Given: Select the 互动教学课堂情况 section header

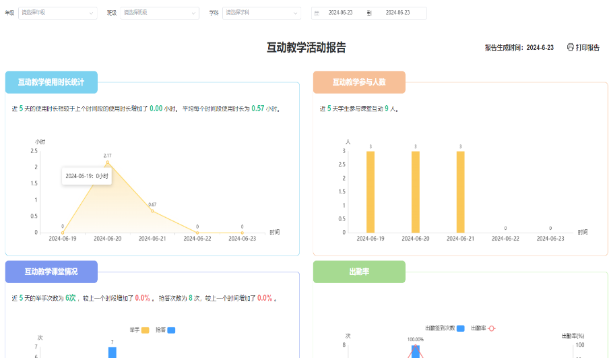Looking at the screenshot, I should [x=51, y=272].
